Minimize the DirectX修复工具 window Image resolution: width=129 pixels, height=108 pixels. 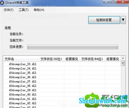[x=106, y=2]
